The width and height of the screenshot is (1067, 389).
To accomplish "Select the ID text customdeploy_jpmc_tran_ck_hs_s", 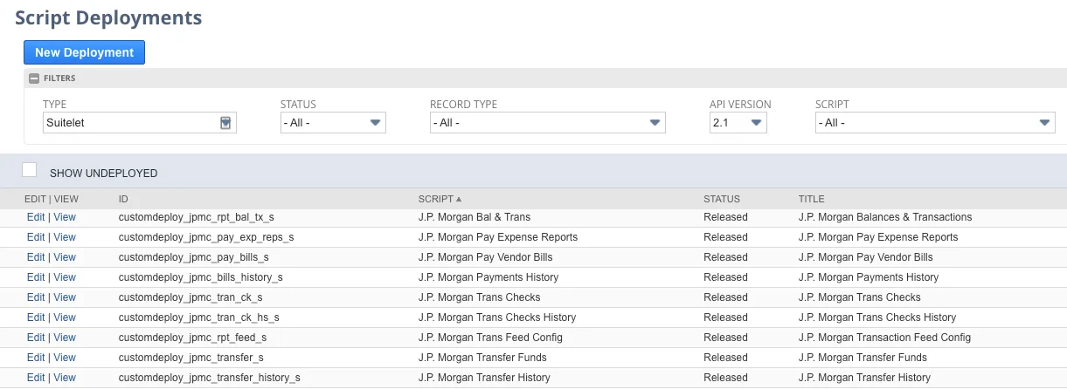I will [x=198, y=317].
